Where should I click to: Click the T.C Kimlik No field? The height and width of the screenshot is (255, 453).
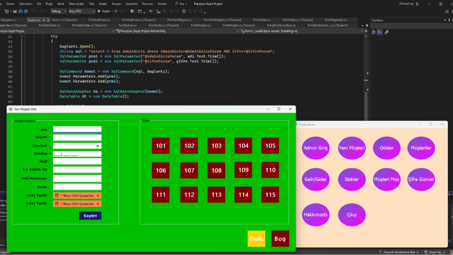click(x=77, y=170)
